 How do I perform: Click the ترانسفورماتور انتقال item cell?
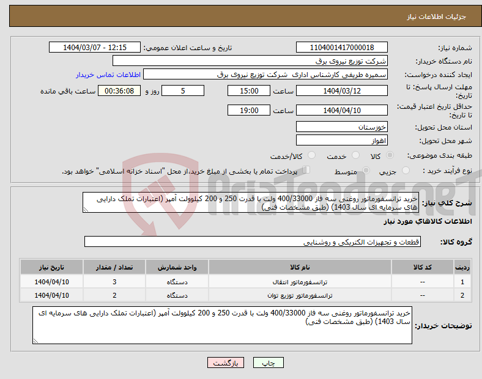tap(300, 282)
